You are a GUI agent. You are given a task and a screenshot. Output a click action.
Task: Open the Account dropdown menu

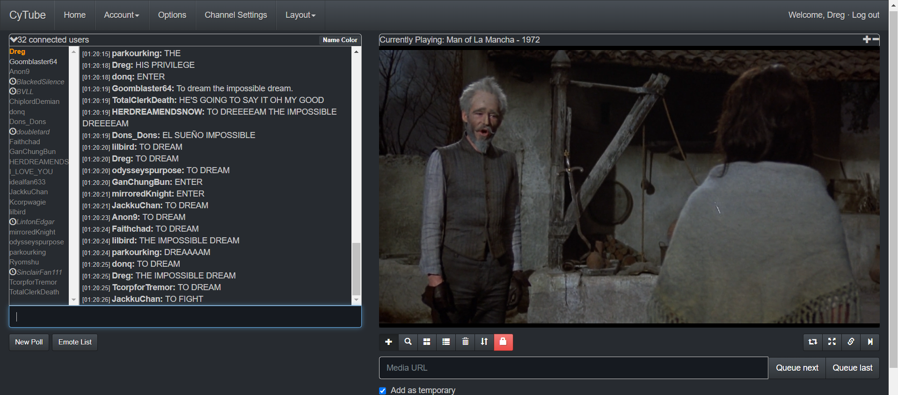[x=122, y=15]
